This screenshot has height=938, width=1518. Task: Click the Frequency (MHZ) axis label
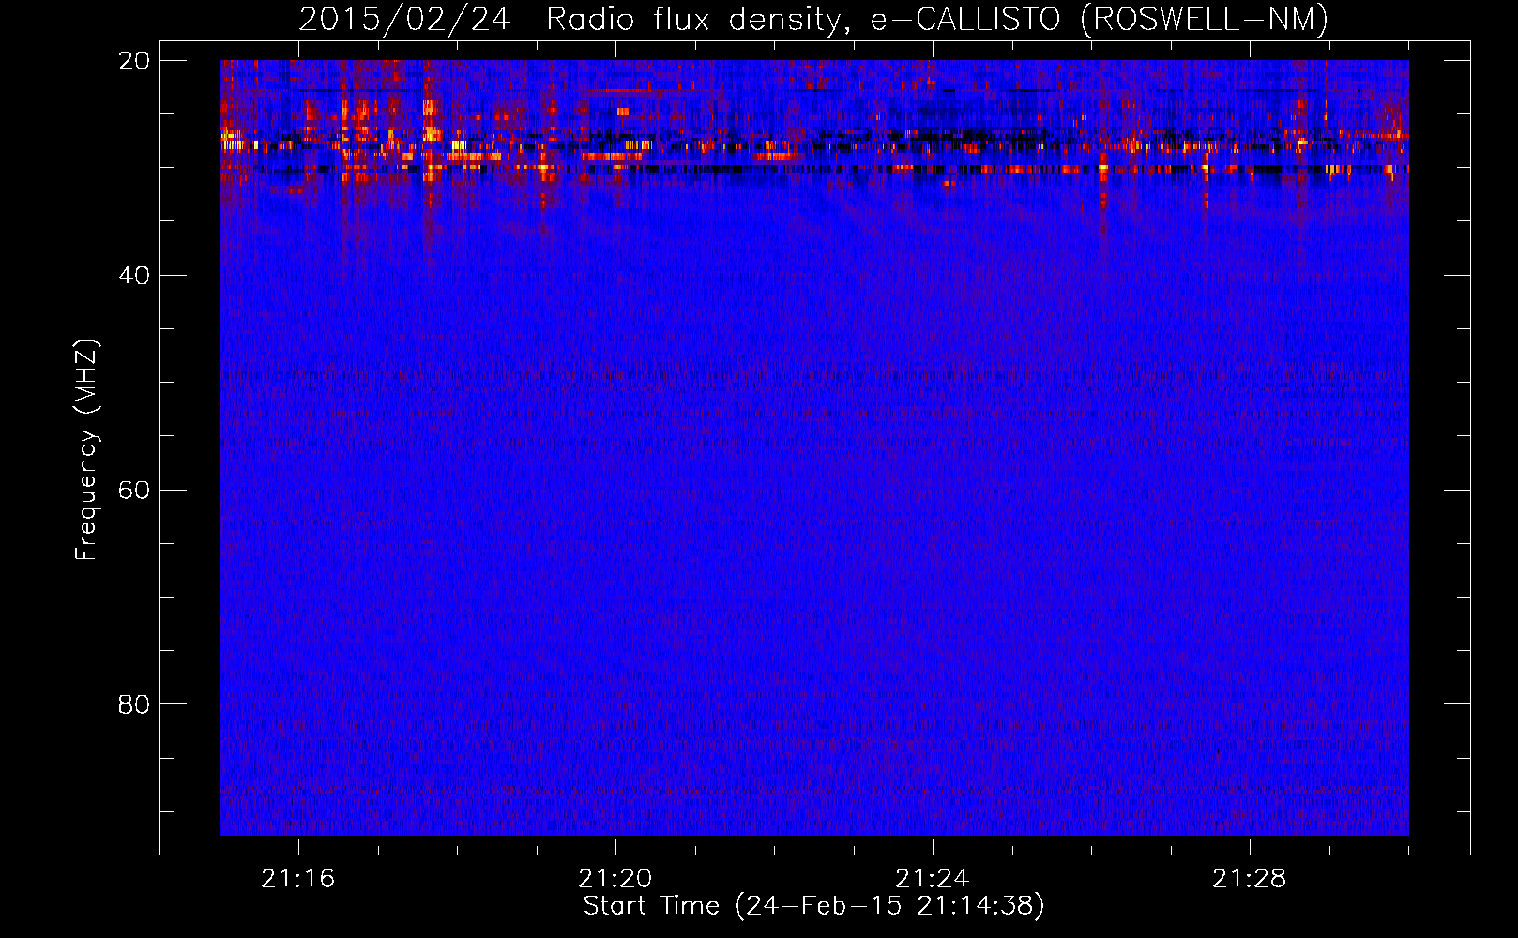86,450
